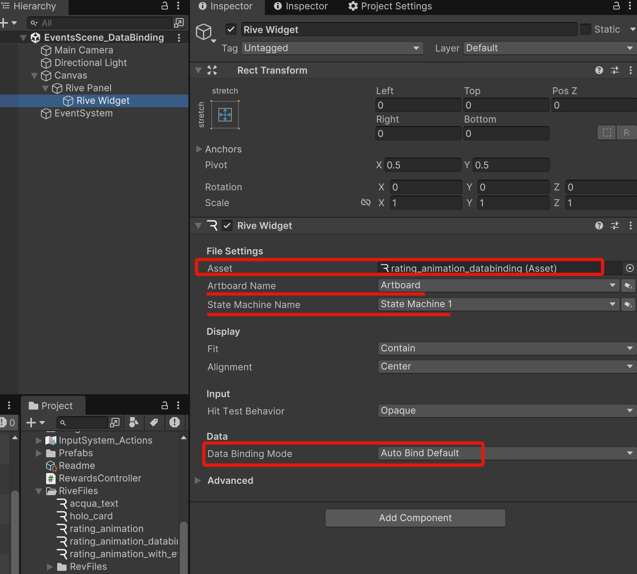637x574 pixels.
Task: Lock the Inspector panel
Action: pyautogui.click(x=617, y=6)
